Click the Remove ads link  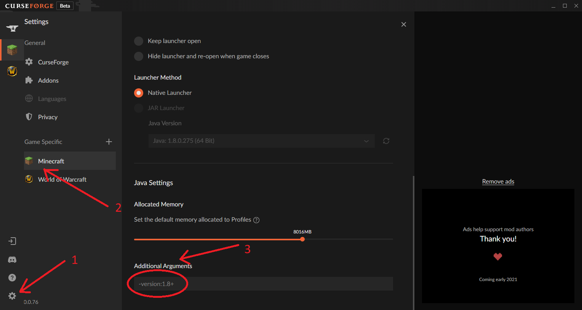tap(498, 181)
